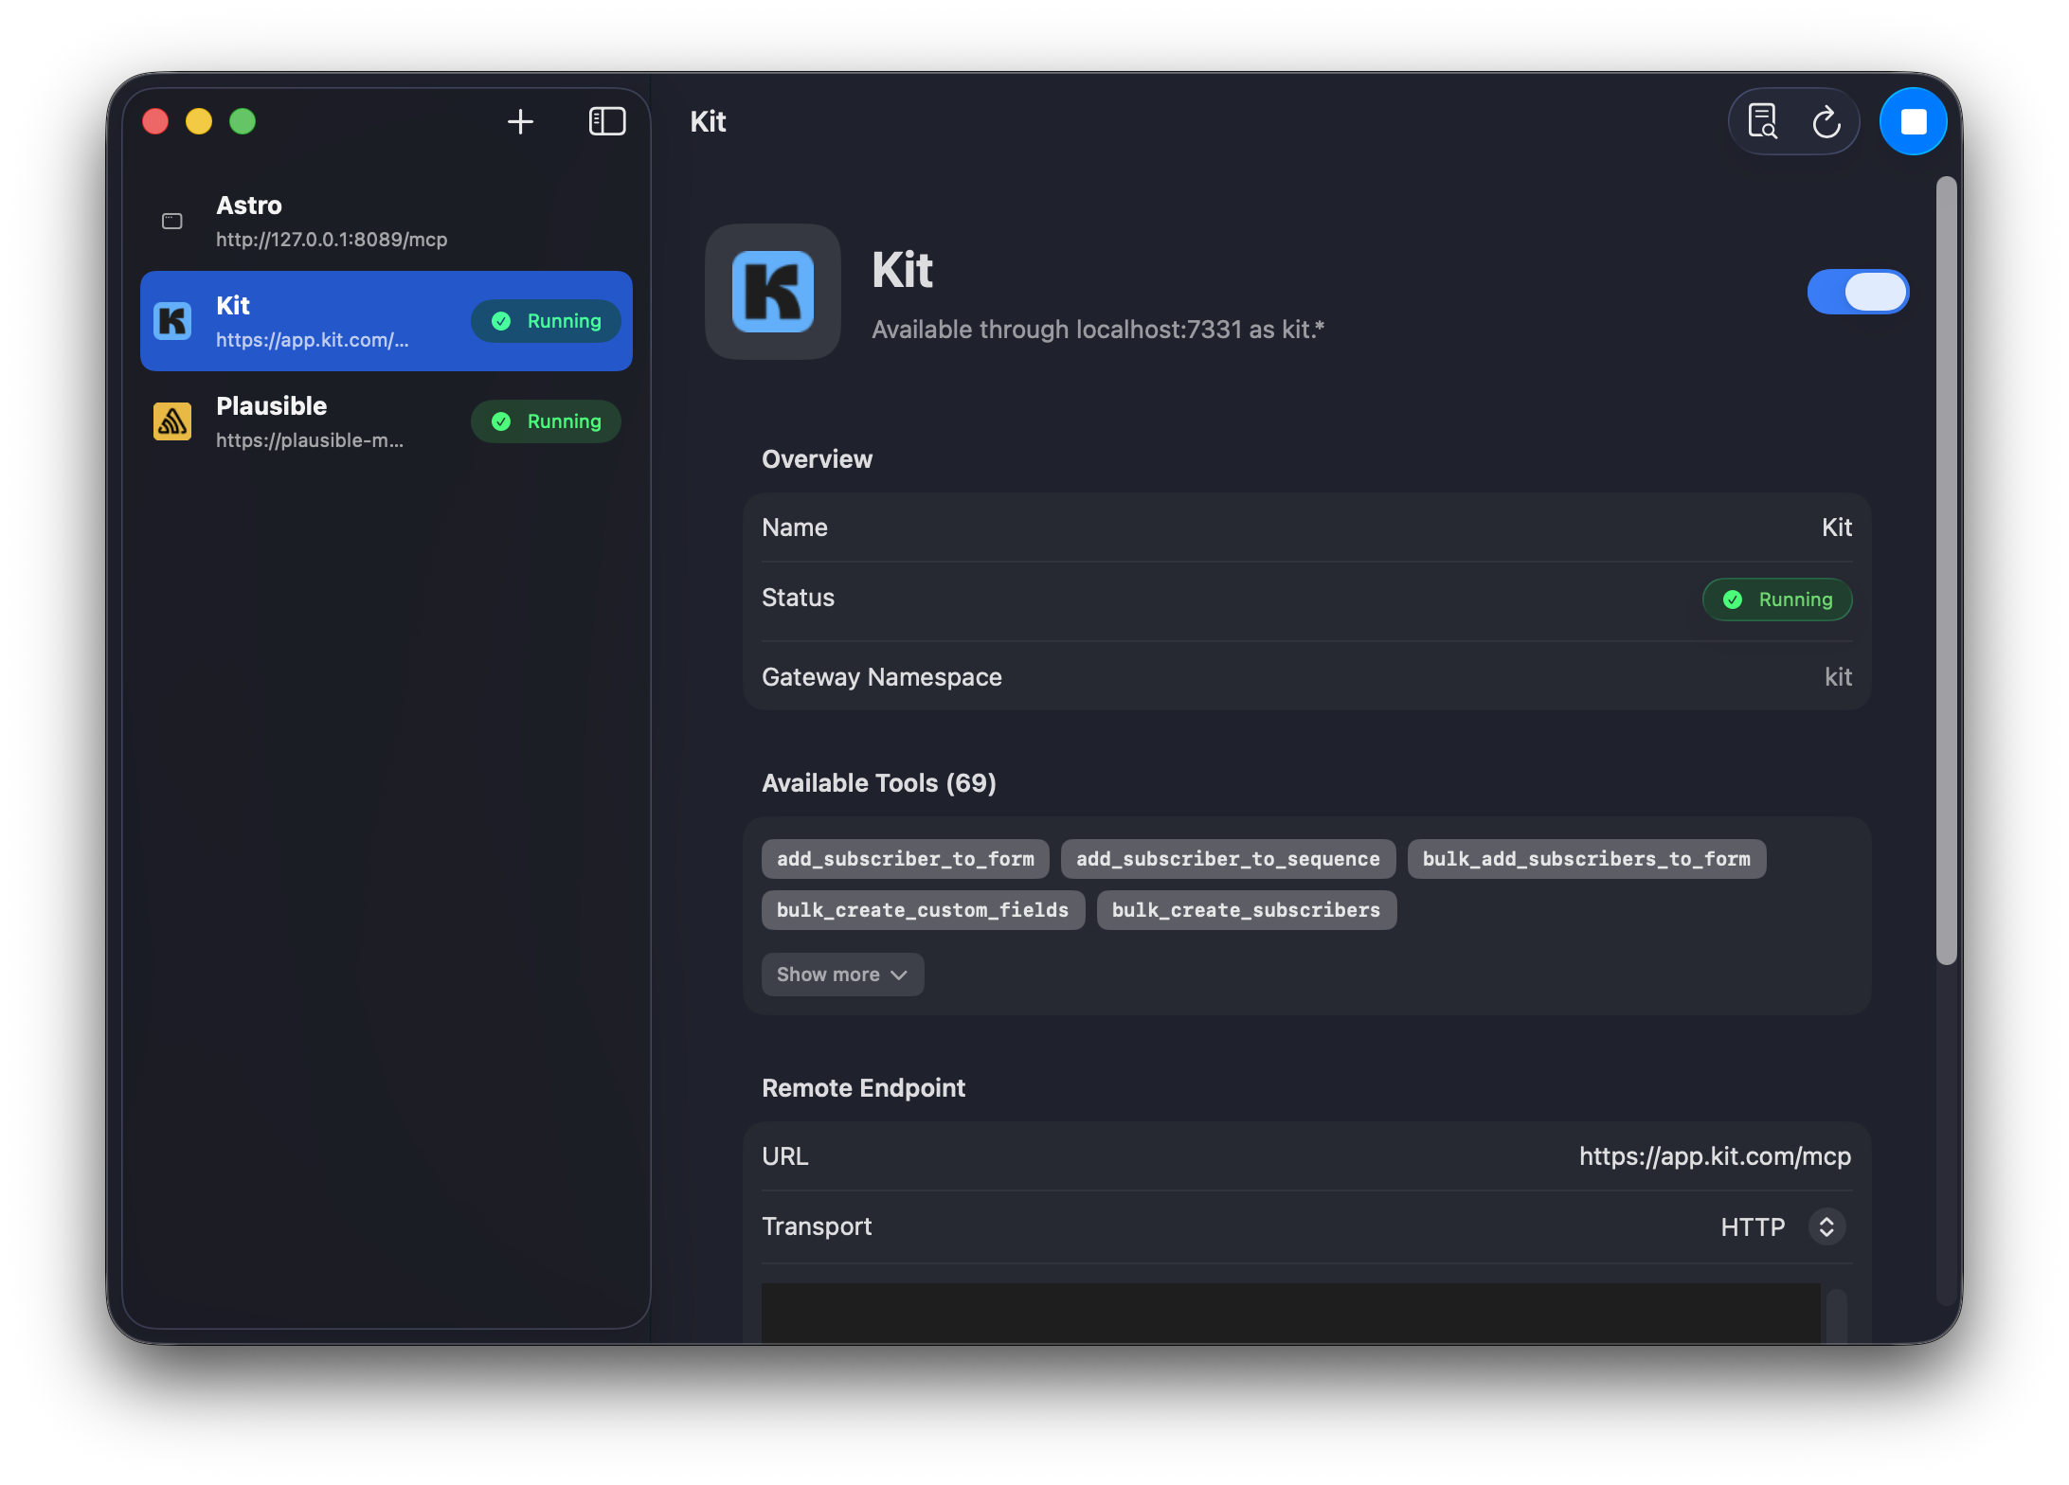This screenshot has width=2069, height=1485.
Task: Click the Astro server placeholder icon
Action: (172, 222)
